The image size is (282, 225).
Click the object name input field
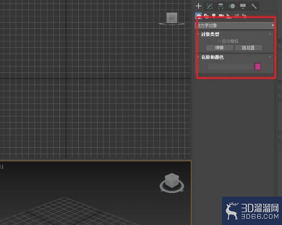point(231,67)
